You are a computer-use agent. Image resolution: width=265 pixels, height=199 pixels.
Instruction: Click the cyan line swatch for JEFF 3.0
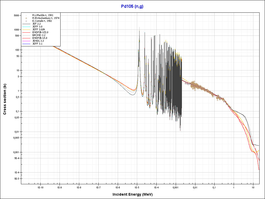pyautogui.click(x=26, y=27)
